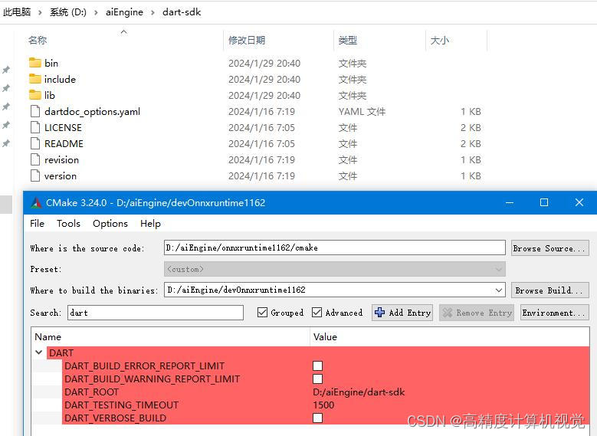Open the include folder icon
Image resolution: width=597 pixels, height=436 pixels.
tap(35, 79)
